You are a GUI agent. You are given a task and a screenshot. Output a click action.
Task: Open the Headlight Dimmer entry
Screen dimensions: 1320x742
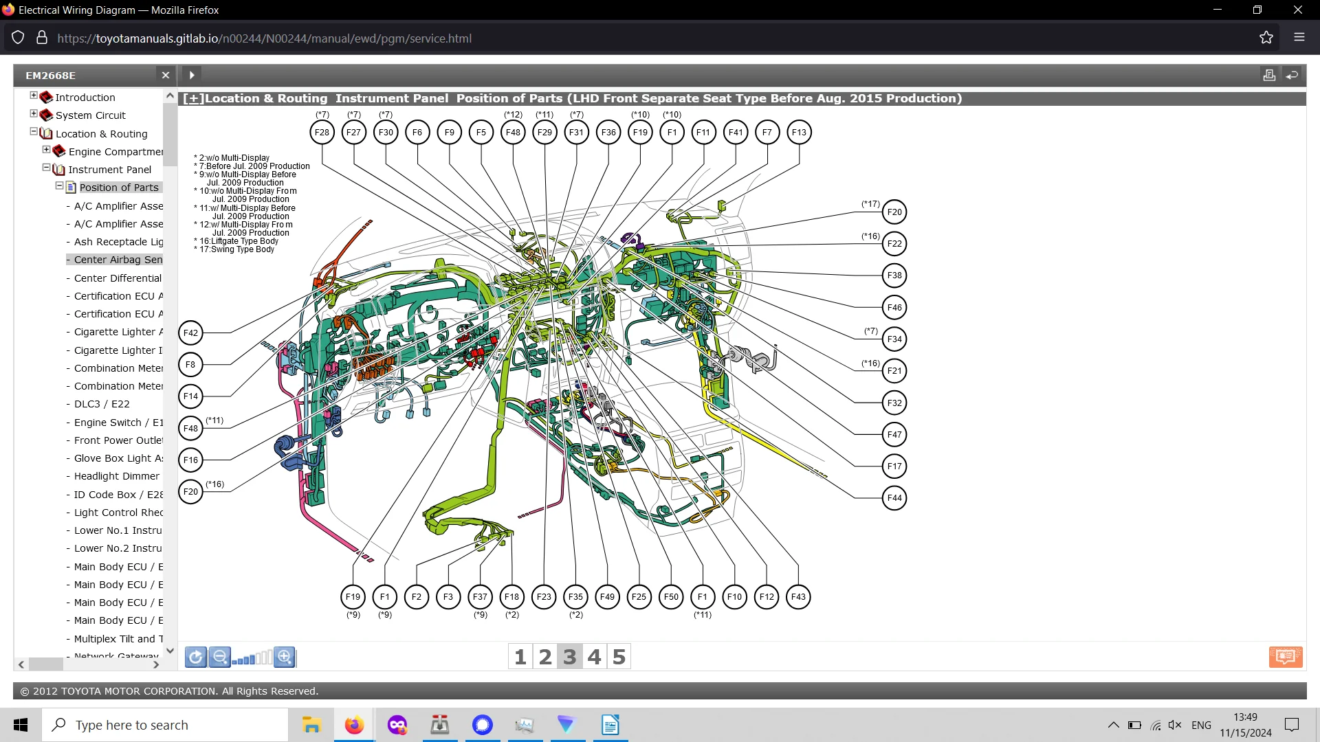[116, 476]
